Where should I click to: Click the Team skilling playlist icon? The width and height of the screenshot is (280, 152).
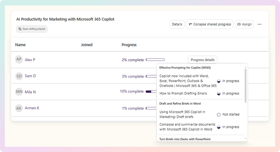(x=20, y=29)
